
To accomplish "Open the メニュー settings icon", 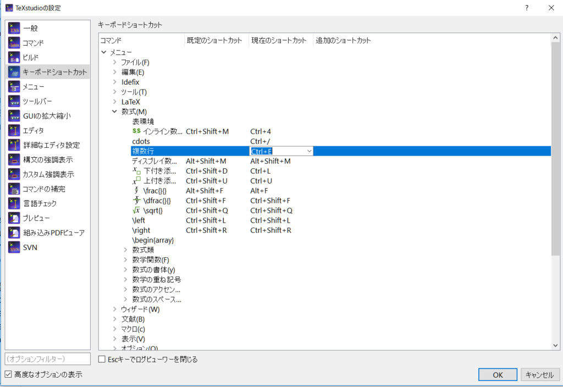I will coord(14,86).
